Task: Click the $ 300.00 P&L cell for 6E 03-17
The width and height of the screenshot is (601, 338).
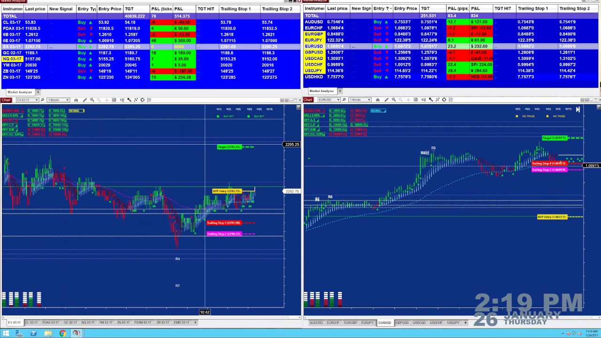Action: 184,40
